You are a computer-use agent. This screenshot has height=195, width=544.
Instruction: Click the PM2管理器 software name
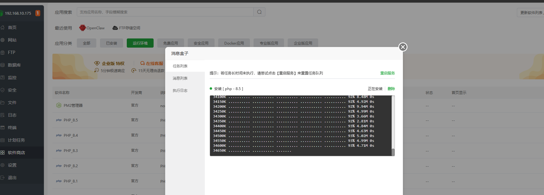73,105
